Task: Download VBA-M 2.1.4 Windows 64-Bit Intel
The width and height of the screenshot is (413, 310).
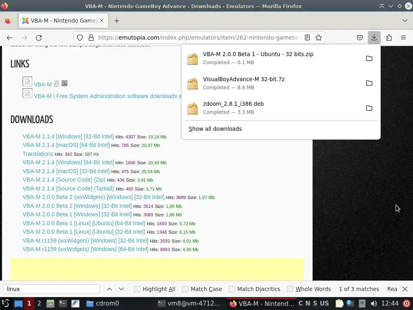Action: click(68, 162)
